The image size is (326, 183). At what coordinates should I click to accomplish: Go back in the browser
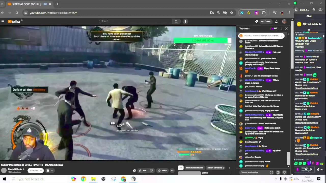click(x=2, y=13)
